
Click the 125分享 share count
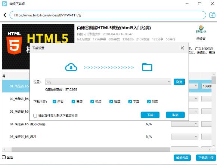[x=158, y=39]
